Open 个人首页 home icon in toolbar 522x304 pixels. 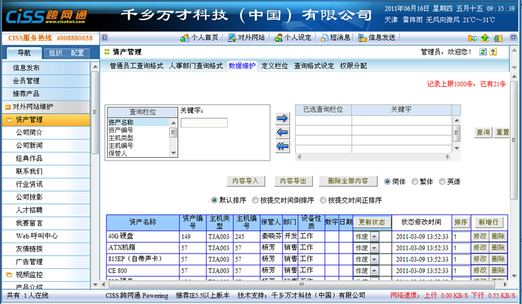tap(200, 37)
